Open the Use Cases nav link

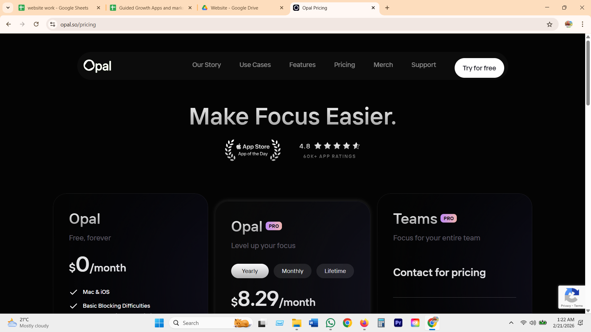[255, 65]
